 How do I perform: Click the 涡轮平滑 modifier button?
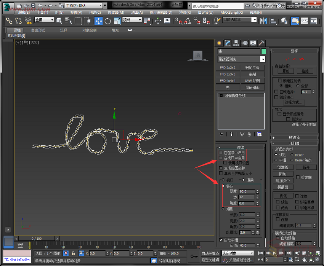pos(252,67)
